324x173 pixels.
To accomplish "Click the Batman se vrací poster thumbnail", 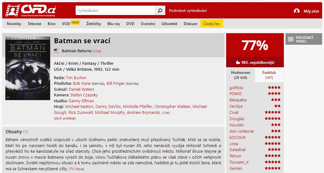I will [x=28, y=68].
